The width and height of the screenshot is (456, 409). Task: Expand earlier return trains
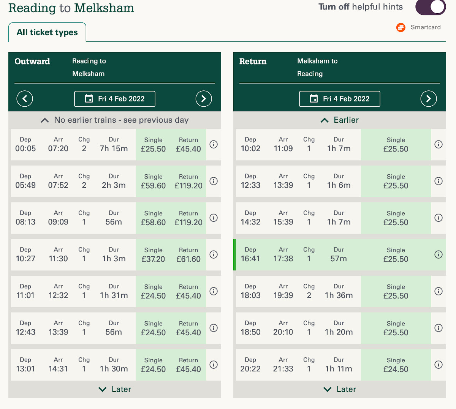point(340,120)
